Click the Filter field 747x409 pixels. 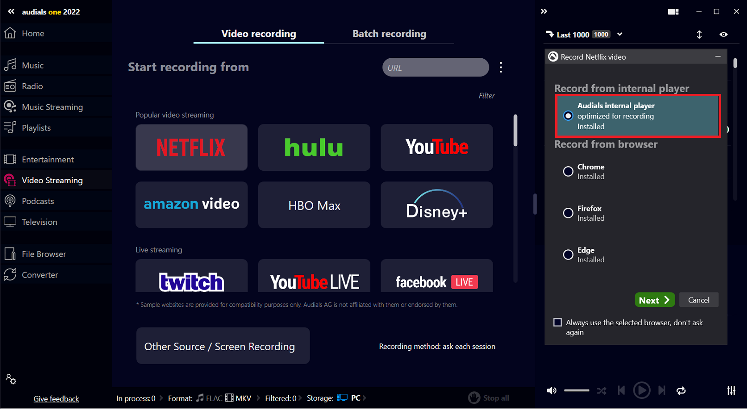(487, 95)
